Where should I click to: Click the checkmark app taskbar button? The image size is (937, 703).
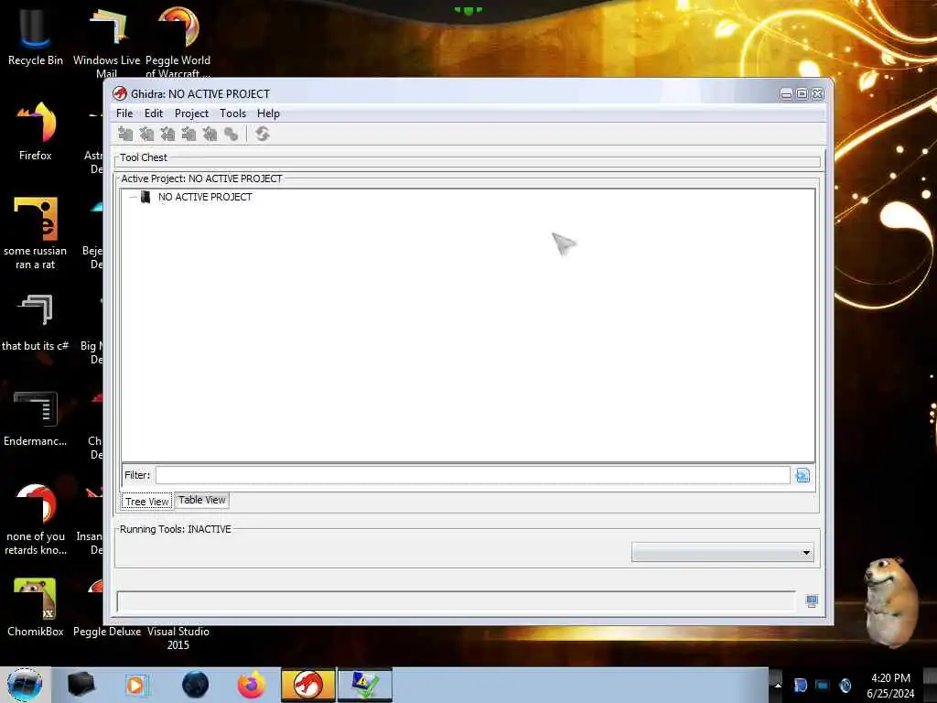[x=365, y=685]
